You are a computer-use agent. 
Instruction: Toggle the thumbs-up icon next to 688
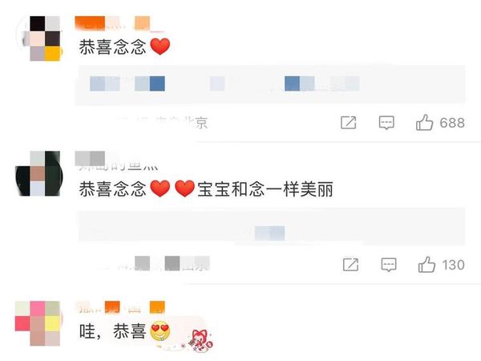[x=425, y=123]
